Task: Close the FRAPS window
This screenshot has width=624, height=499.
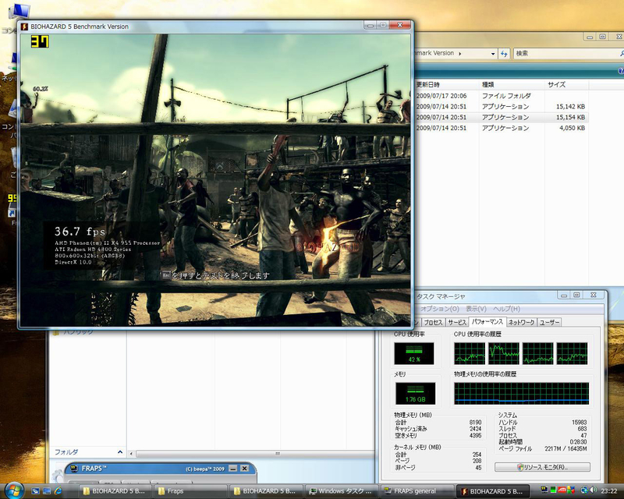Action: [244, 469]
